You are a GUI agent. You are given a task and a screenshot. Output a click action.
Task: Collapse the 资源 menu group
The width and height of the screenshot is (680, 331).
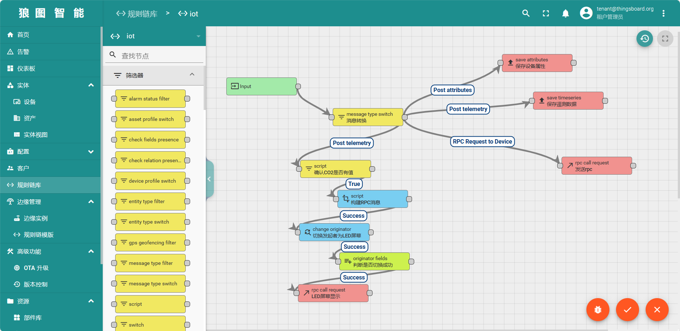91,301
